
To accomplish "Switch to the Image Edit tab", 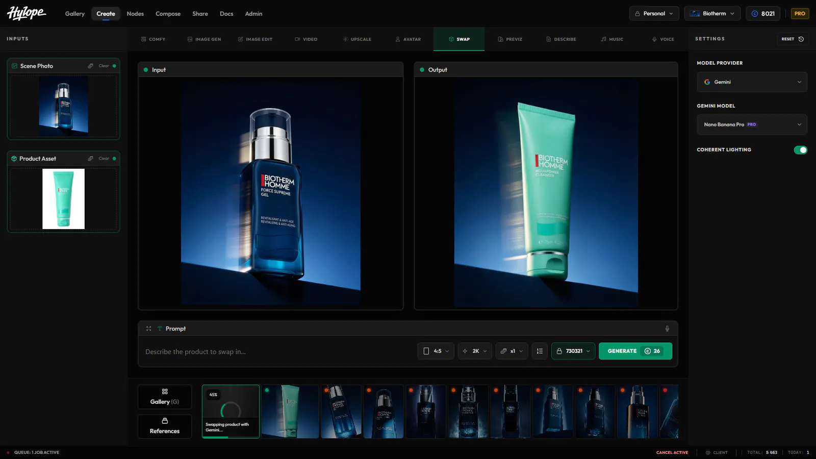I will coord(255,39).
